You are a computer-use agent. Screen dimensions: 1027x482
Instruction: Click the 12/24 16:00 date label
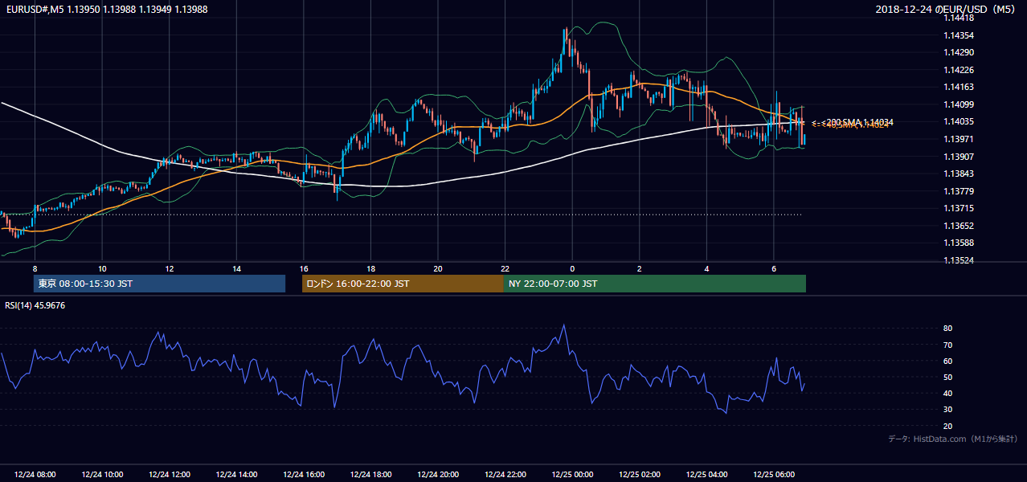pos(304,475)
